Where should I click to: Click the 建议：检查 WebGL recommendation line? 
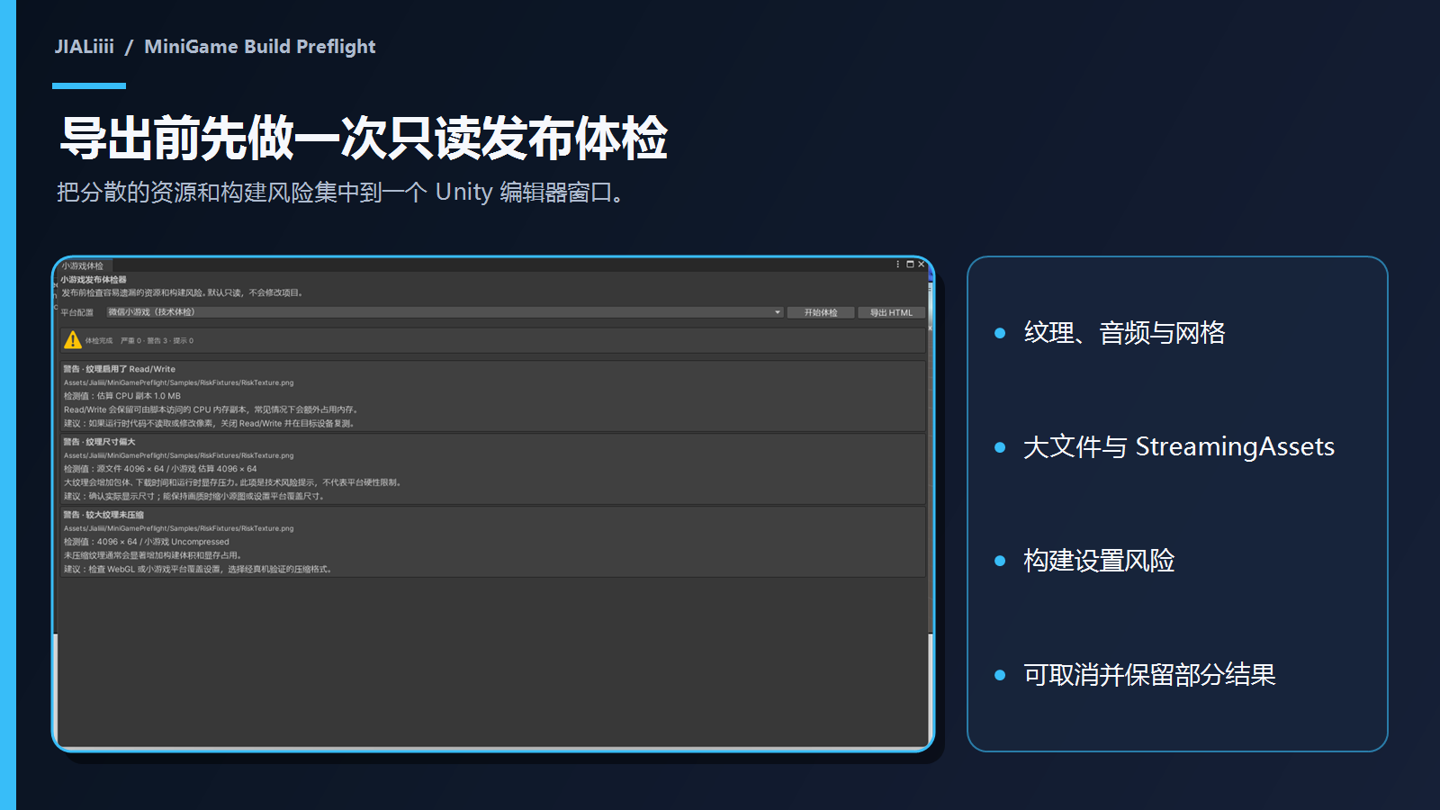click(198, 569)
